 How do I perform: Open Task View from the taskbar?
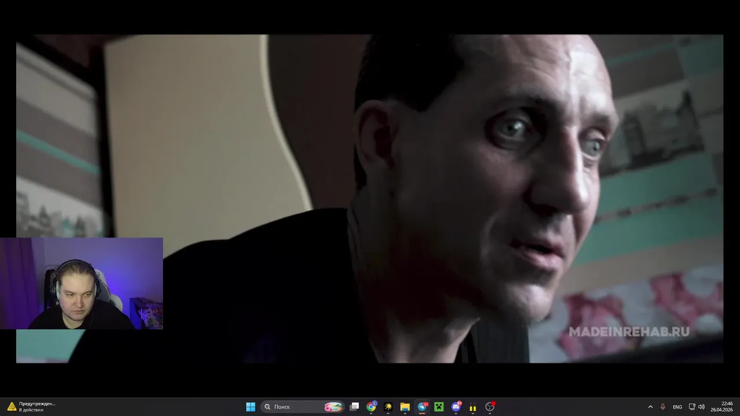point(354,407)
